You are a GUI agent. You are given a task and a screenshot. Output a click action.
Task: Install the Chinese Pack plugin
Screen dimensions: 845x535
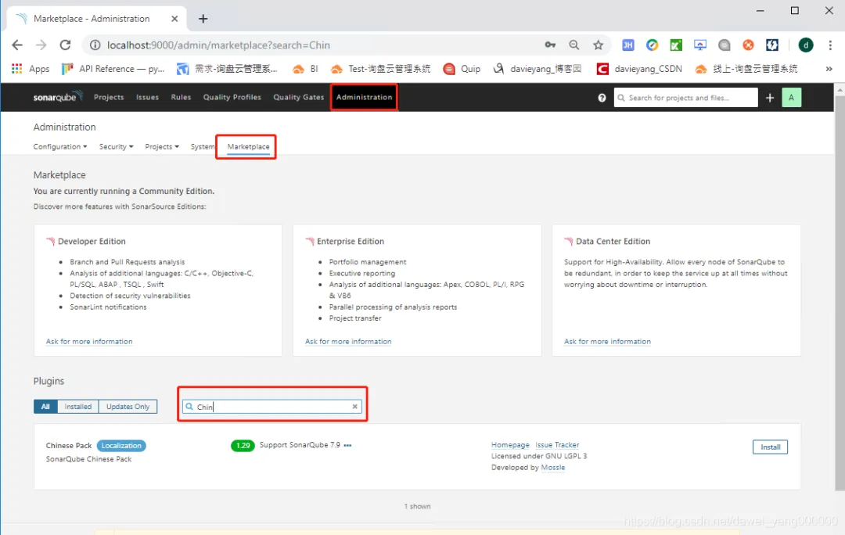pyautogui.click(x=770, y=447)
